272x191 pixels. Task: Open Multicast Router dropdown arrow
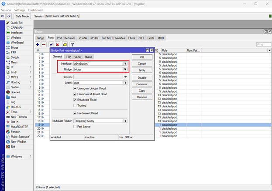(x=125, y=121)
